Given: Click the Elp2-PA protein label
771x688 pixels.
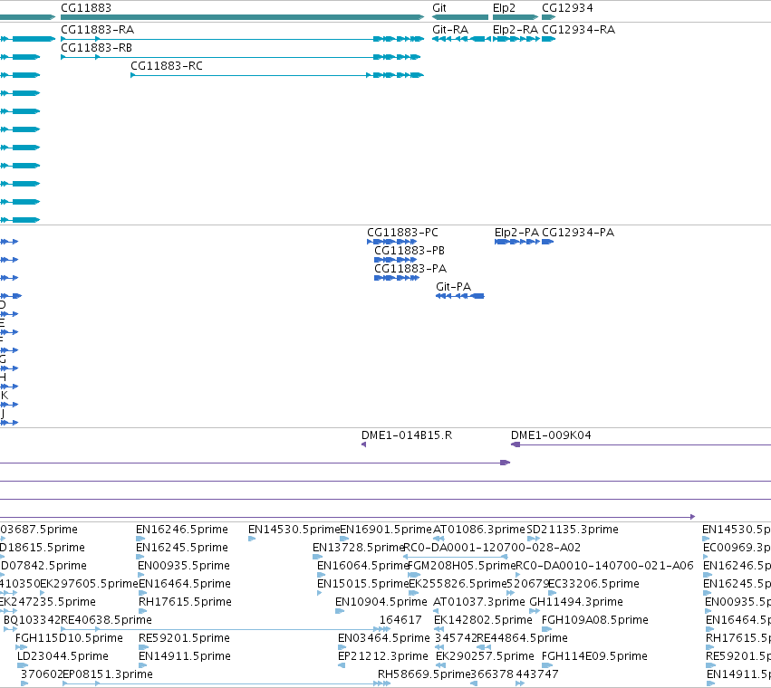Looking at the screenshot, I should coord(516,233).
